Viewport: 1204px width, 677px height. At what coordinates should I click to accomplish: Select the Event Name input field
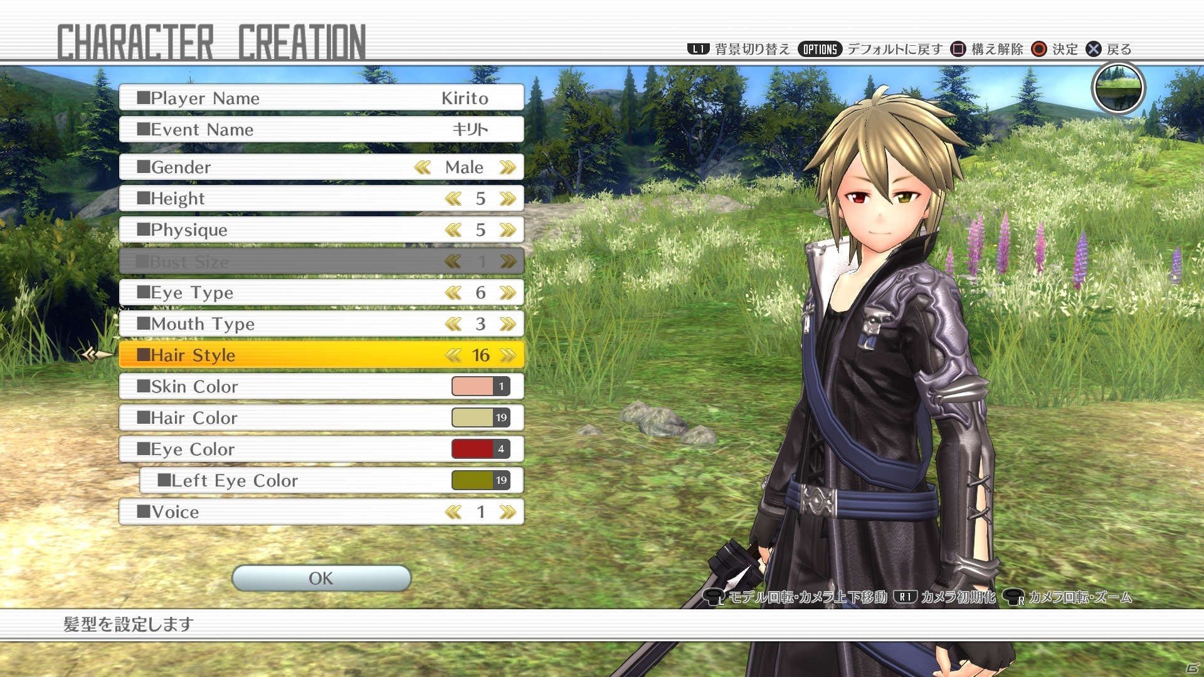322,130
